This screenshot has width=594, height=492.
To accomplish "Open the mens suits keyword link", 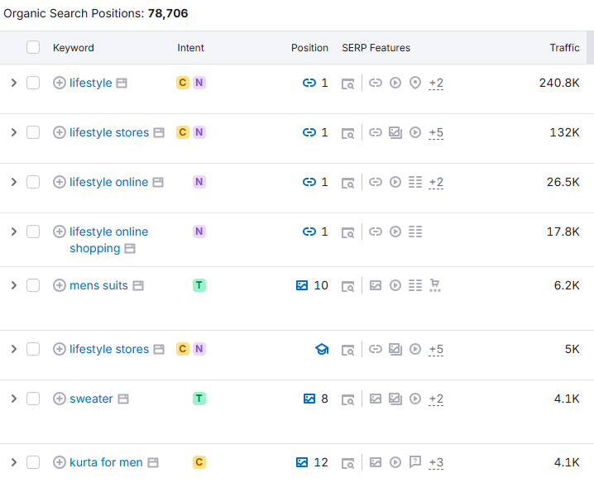I will 98,285.
